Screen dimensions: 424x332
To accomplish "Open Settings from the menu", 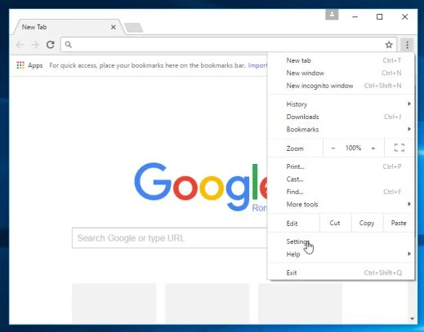I will [x=341, y=241].
